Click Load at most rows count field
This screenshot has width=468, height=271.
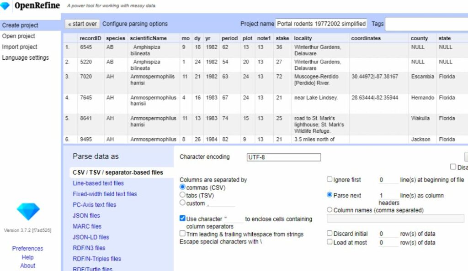pyautogui.click(x=388, y=243)
